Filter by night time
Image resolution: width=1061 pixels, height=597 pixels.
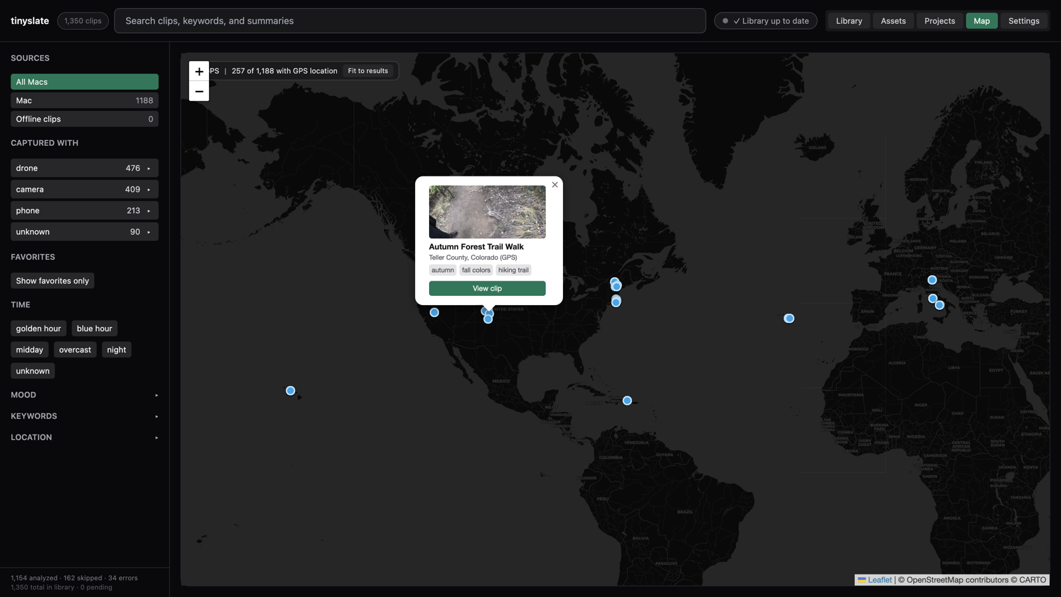(116, 350)
